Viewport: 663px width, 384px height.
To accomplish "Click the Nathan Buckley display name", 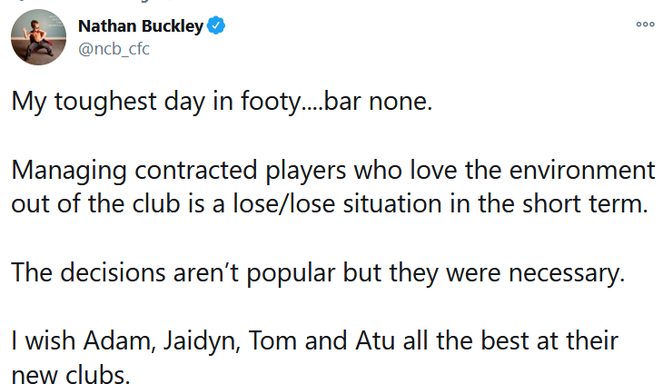I will point(141,26).
